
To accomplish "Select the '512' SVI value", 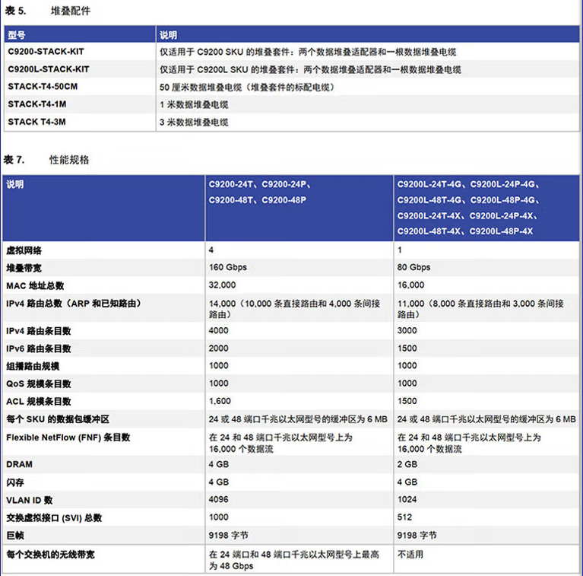I will click(x=404, y=517).
